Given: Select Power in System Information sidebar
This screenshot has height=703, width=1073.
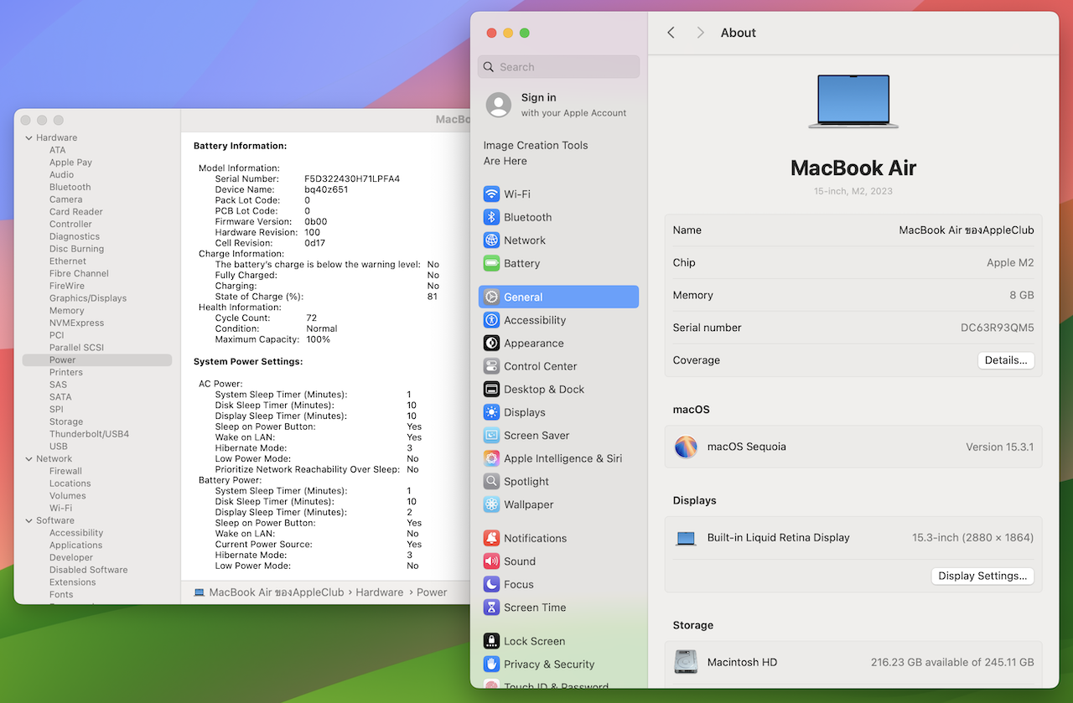Looking at the screenshot, I should point(97,360).
